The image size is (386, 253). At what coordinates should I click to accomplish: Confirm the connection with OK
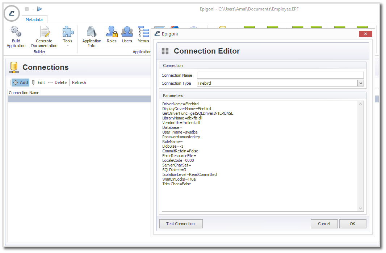tap(353, 224)
